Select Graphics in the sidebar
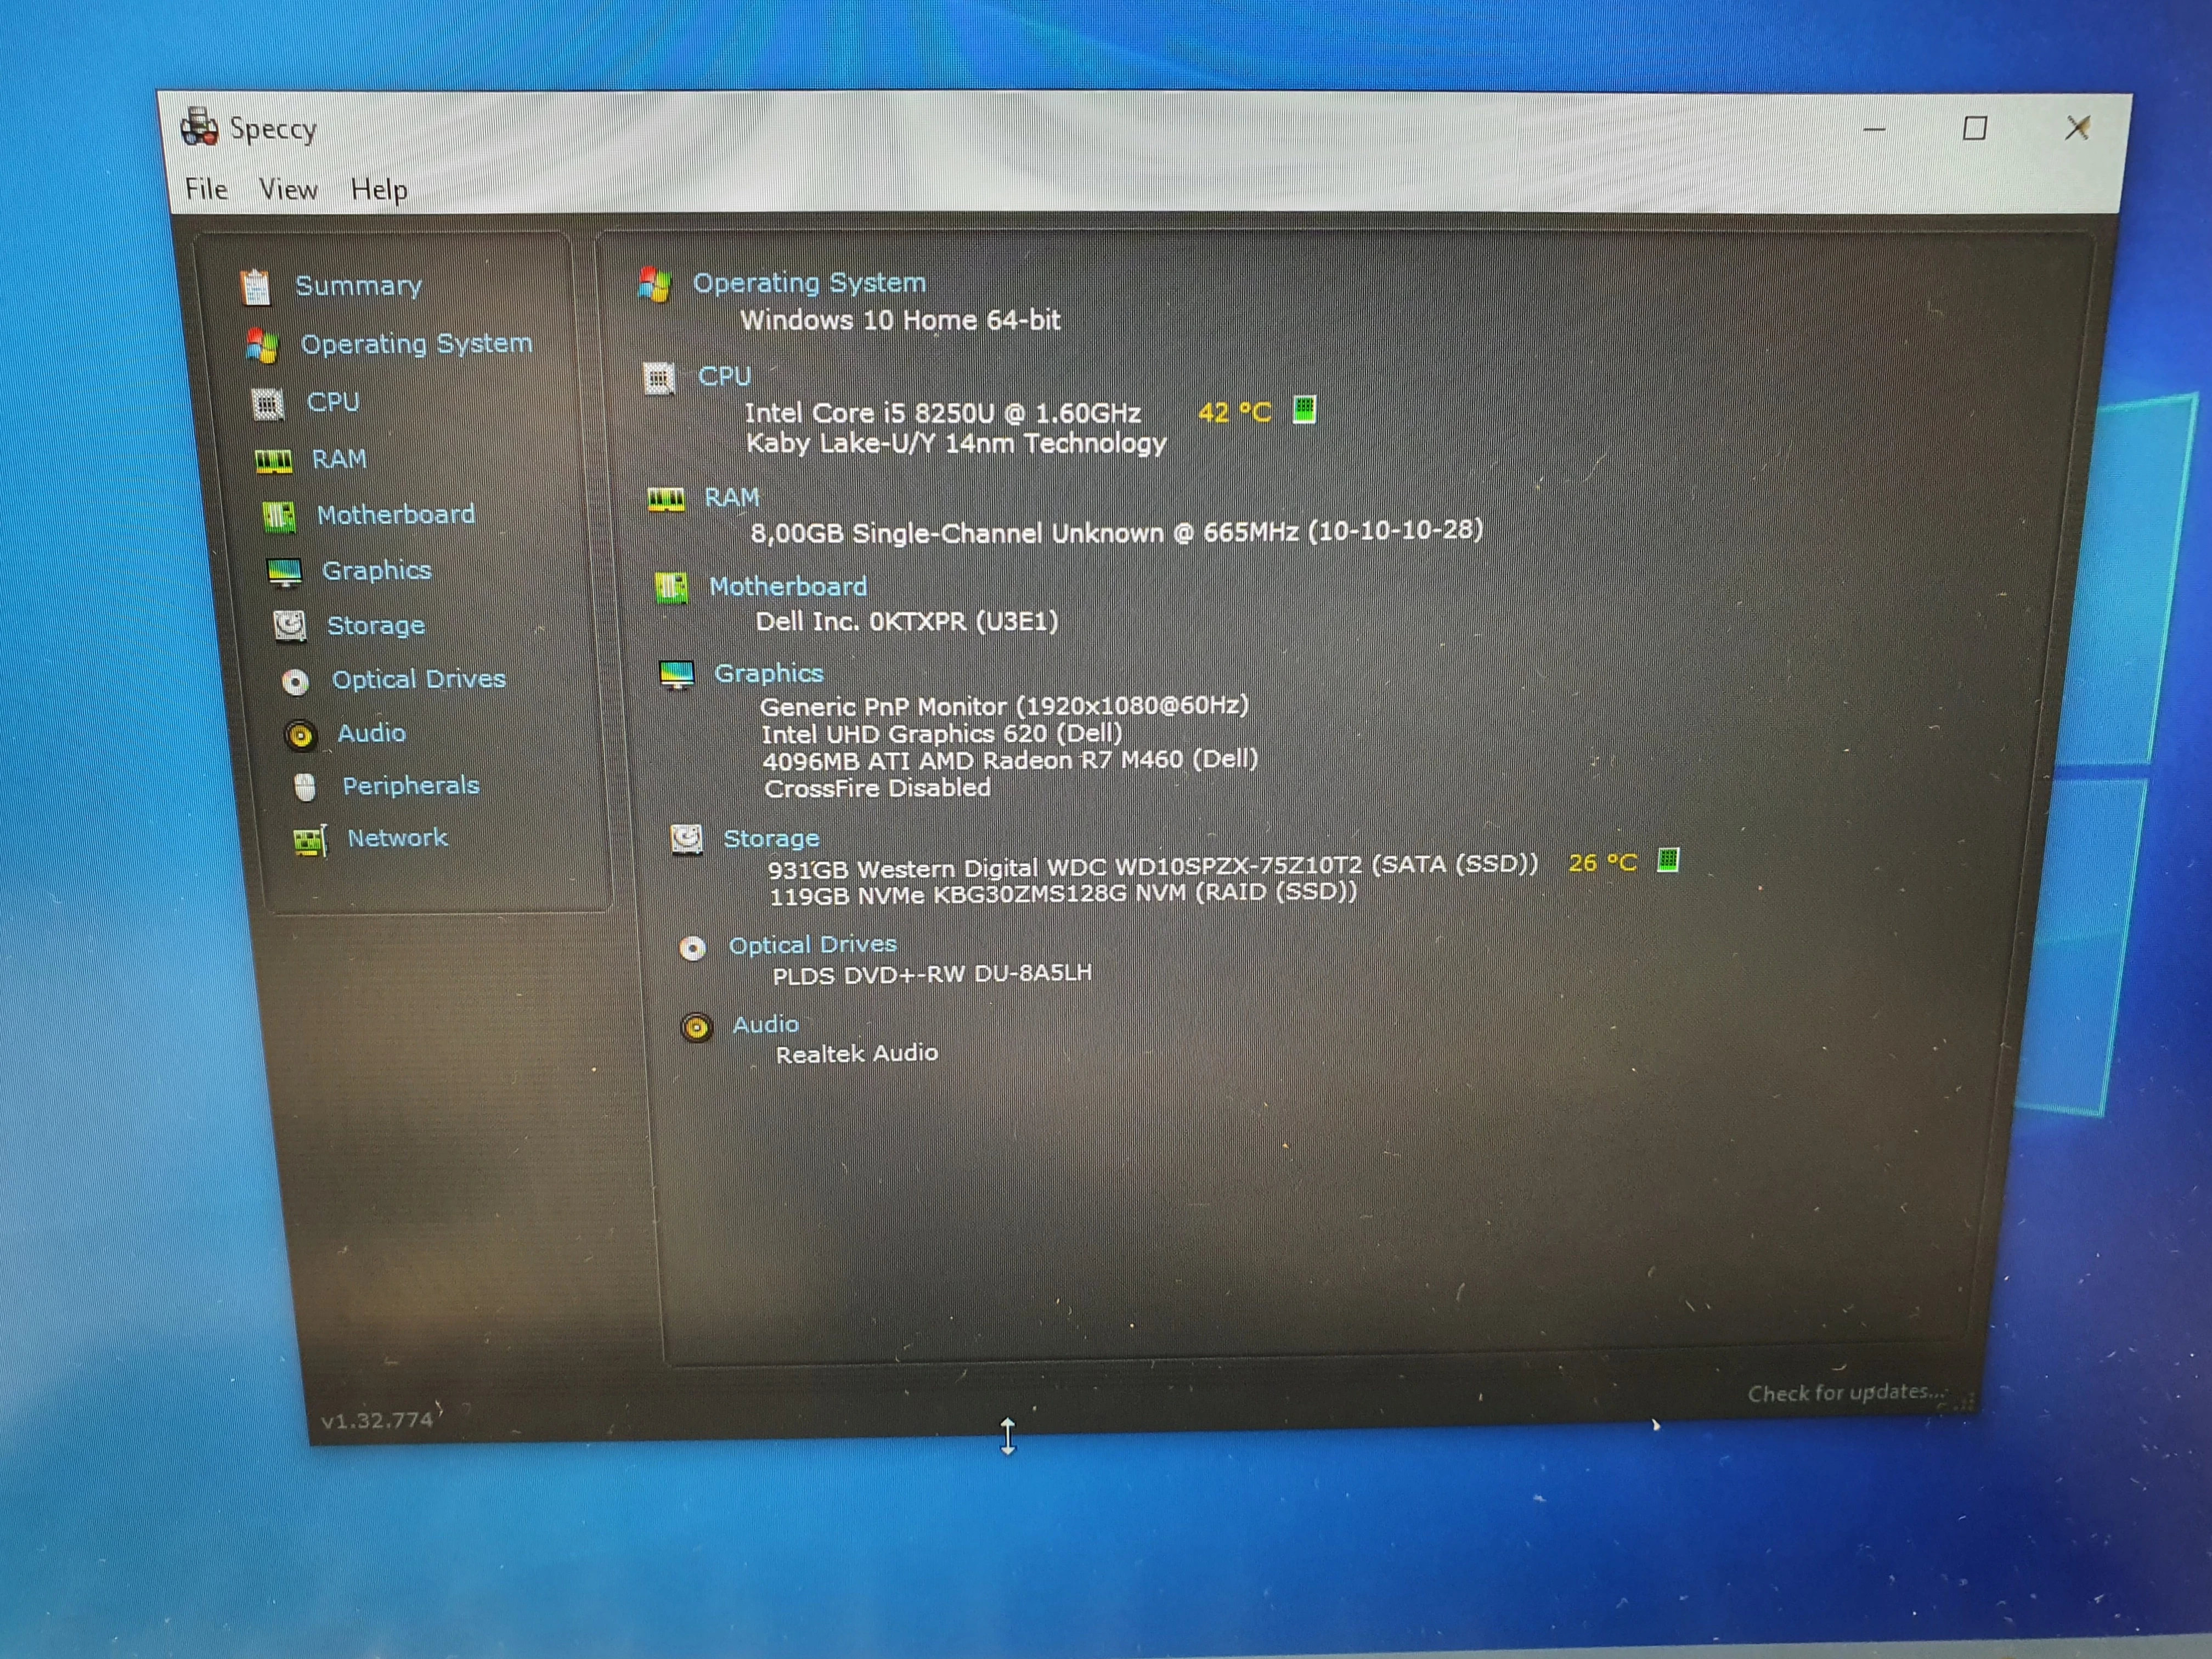 376,571
